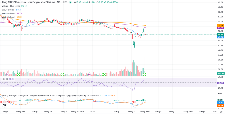Select the stock title Tổng CTCP Bia - Rượu
The width and height of the screenshot is (225, 114).
34,2
